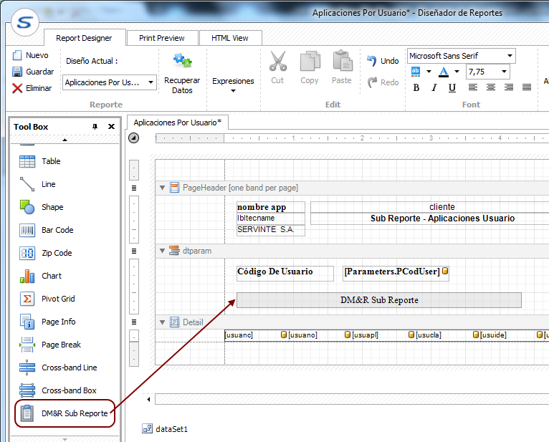Toggle italic formatting
The image size is (549, 442).
click(434, 88)
